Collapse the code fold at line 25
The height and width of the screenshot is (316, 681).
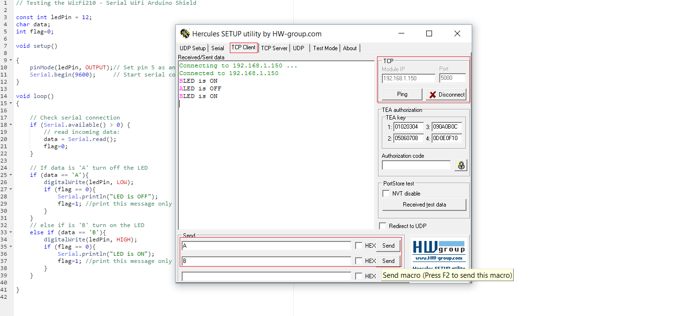(x=11, y=175)
